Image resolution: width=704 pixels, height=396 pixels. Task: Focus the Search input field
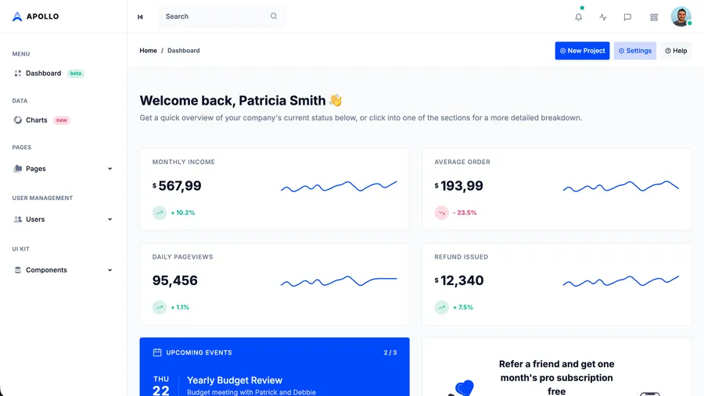coord(215,16)
